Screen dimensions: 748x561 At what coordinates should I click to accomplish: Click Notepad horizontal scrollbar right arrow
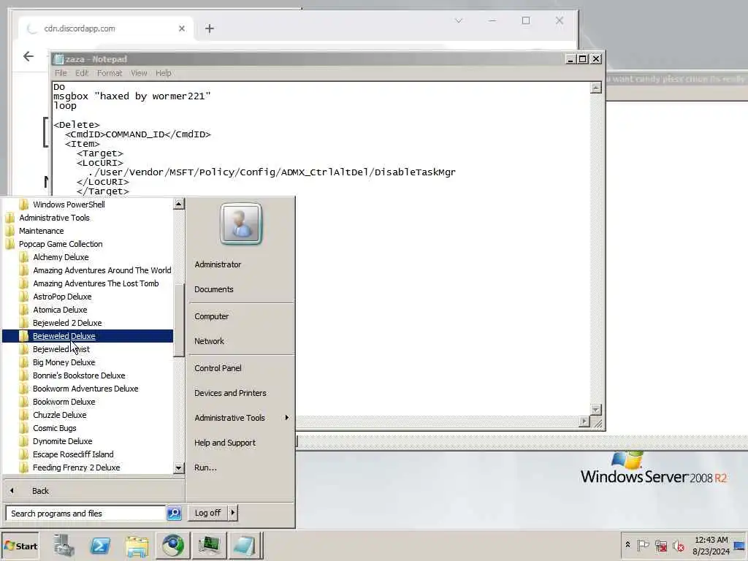(x=584, y=421)
